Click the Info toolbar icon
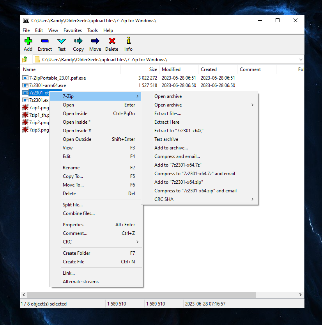322x325 pixels. click(x=128, y=41)
